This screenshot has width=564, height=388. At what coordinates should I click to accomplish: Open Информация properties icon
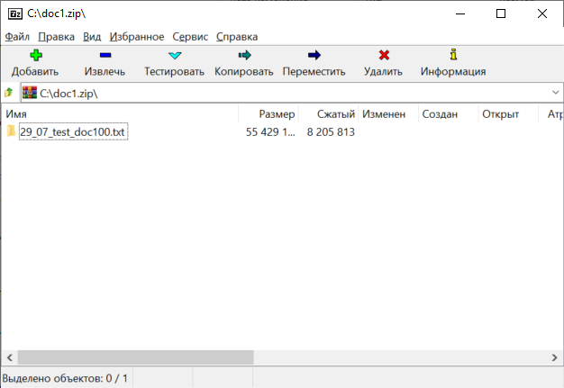coord(453,54)
